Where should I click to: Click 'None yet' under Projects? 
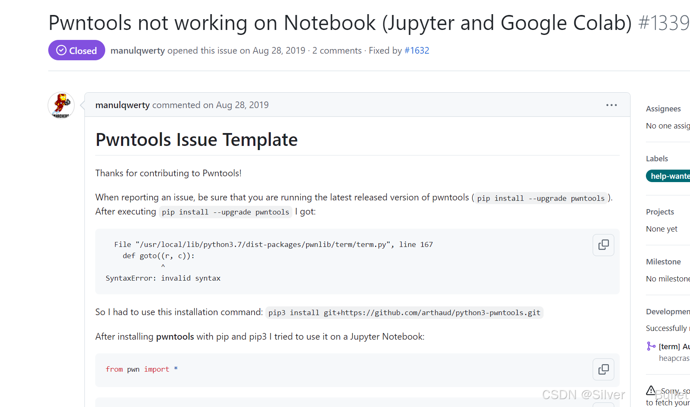click(x=662, y=229)
